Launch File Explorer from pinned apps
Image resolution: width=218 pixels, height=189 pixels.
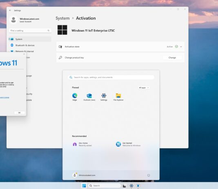[x=118, y=97]
